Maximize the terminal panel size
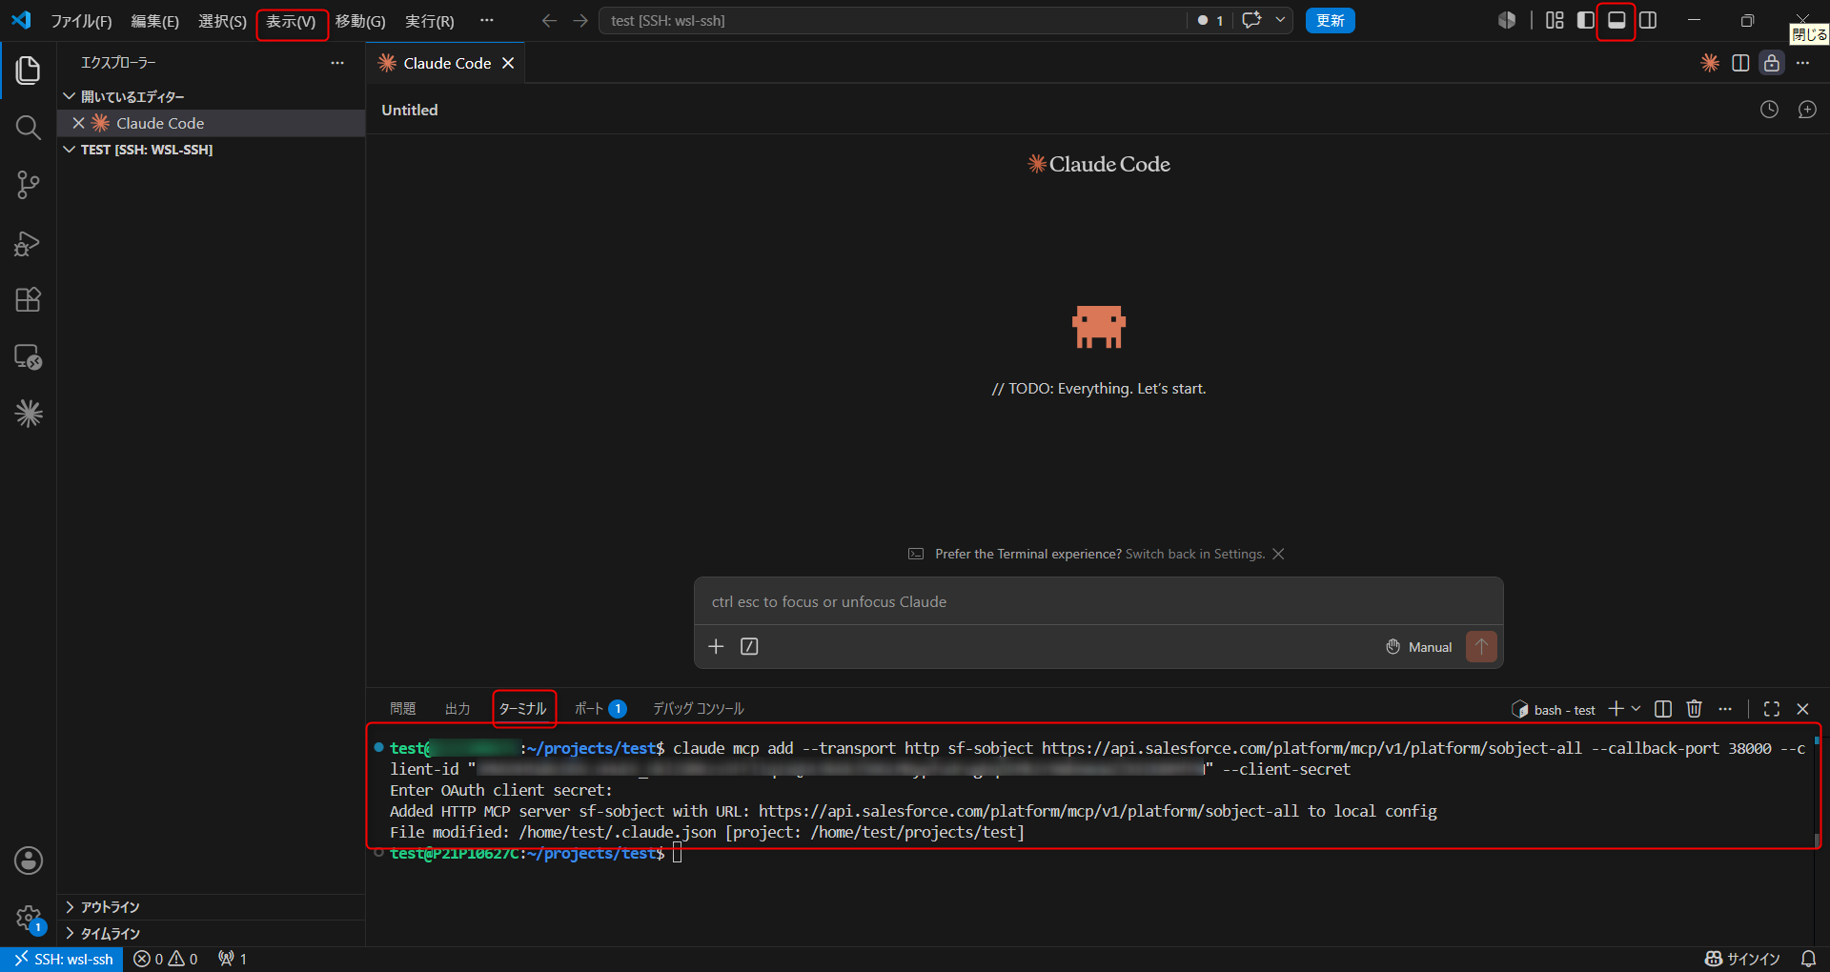 [1772, 709]
